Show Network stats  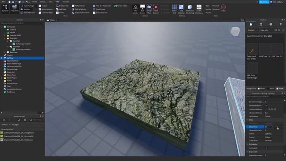point(215,6)
